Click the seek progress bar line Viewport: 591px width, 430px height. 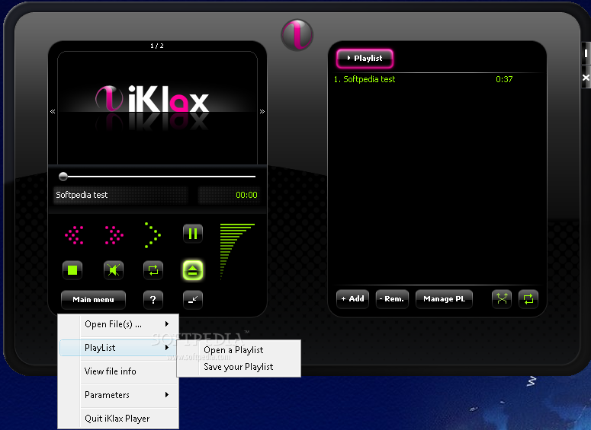coord(158,176)
